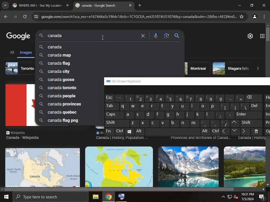Open the Chrome profile icon

(x=254, y=17)
